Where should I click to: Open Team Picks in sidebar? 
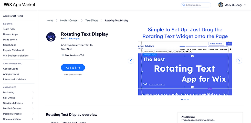9,29
